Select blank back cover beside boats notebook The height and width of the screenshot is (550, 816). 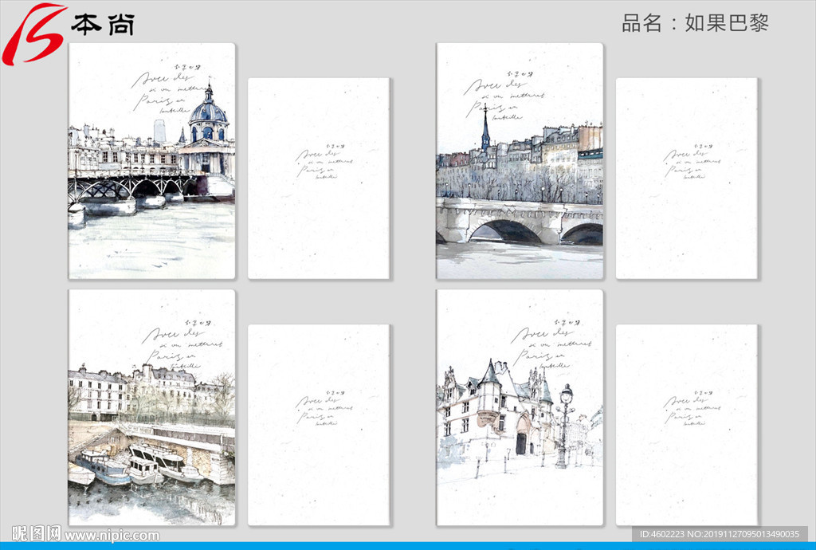click(x=319, y=424)
